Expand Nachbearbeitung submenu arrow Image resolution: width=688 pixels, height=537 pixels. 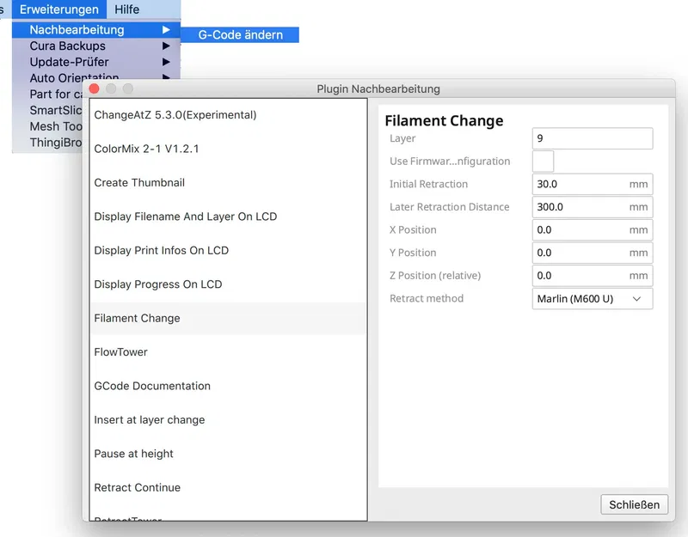pyautogui.click(x=166, y=30)
